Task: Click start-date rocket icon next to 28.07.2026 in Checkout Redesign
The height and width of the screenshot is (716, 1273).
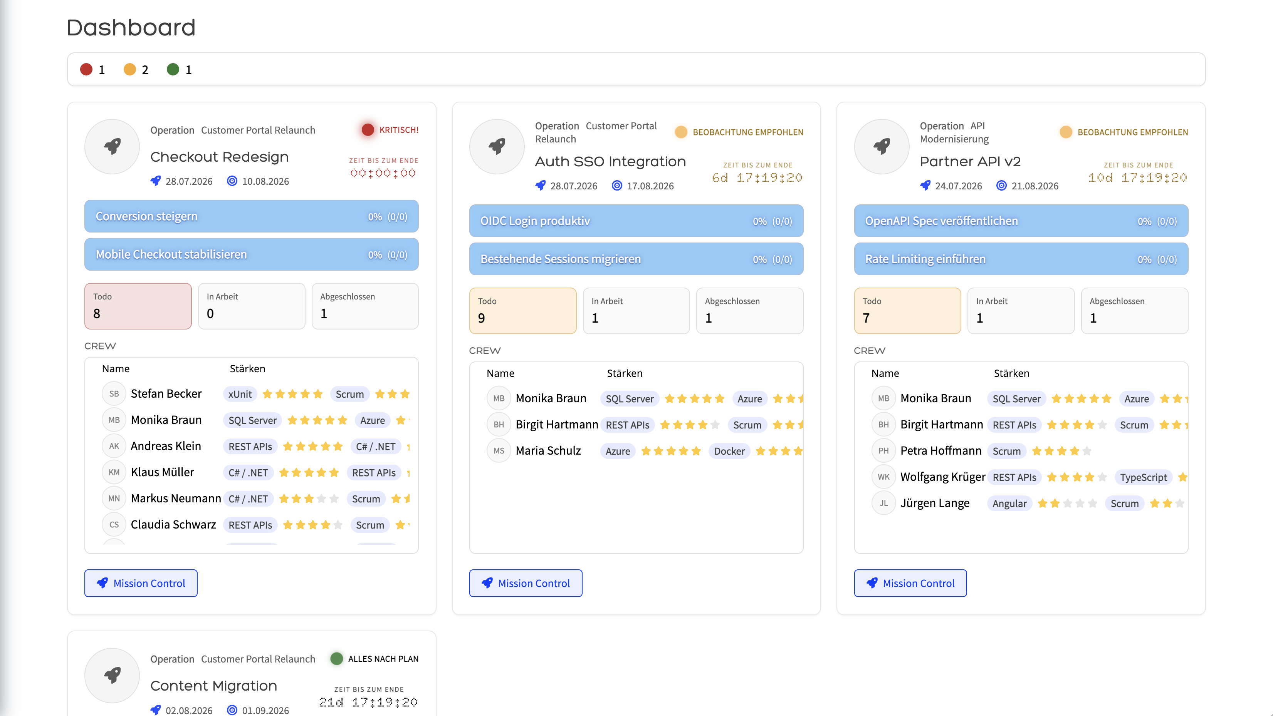Action: [156, 181]
